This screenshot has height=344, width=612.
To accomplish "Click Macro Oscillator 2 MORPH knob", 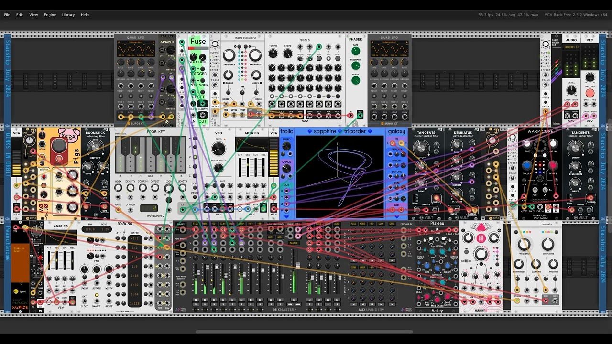I will (256, 75).
